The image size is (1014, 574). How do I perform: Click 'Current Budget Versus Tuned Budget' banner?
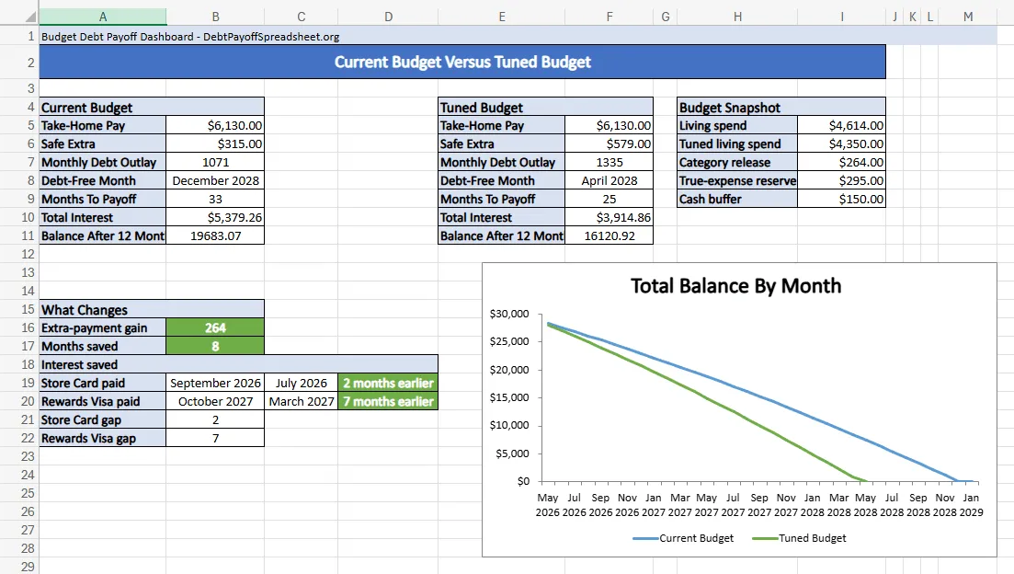pos(462,63)
